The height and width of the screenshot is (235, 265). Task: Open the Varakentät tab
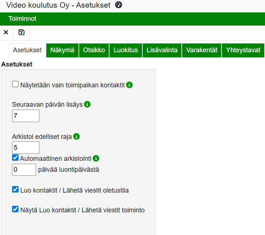pos(201,50)
